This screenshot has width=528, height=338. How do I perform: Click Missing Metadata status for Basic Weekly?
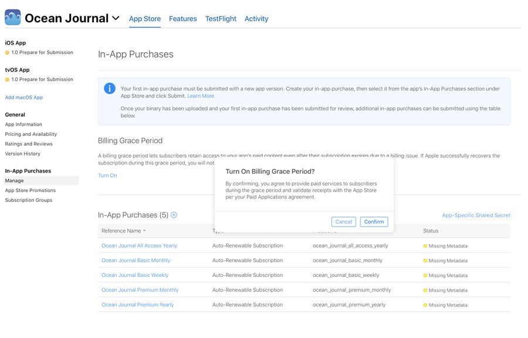click(445, 276)
